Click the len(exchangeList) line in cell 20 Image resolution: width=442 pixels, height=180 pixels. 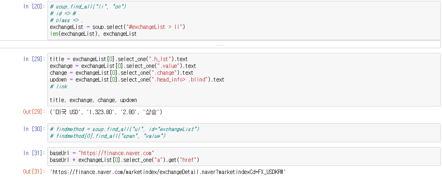(93, 34)
